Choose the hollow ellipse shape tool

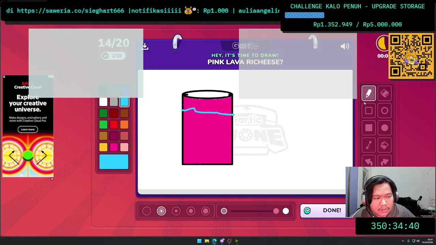385,111
